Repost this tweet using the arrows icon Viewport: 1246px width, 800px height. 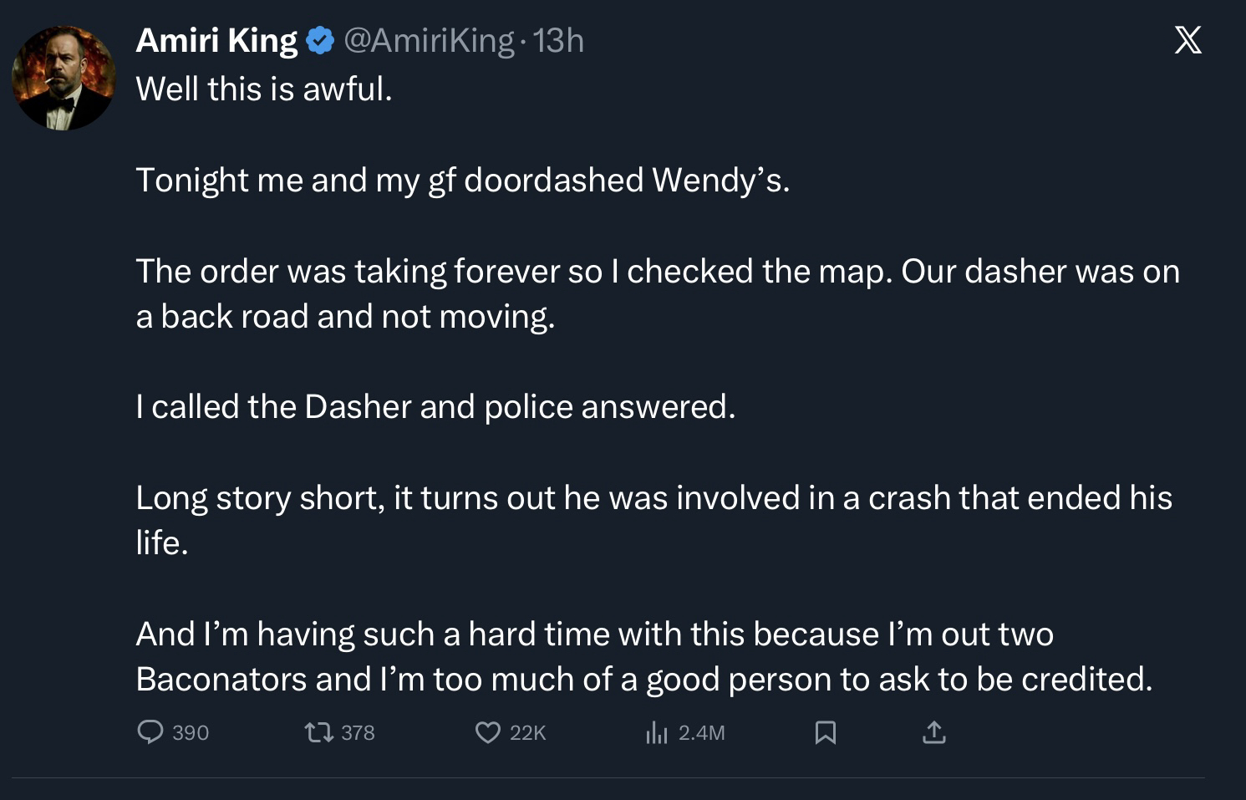[x=318, y=733]
